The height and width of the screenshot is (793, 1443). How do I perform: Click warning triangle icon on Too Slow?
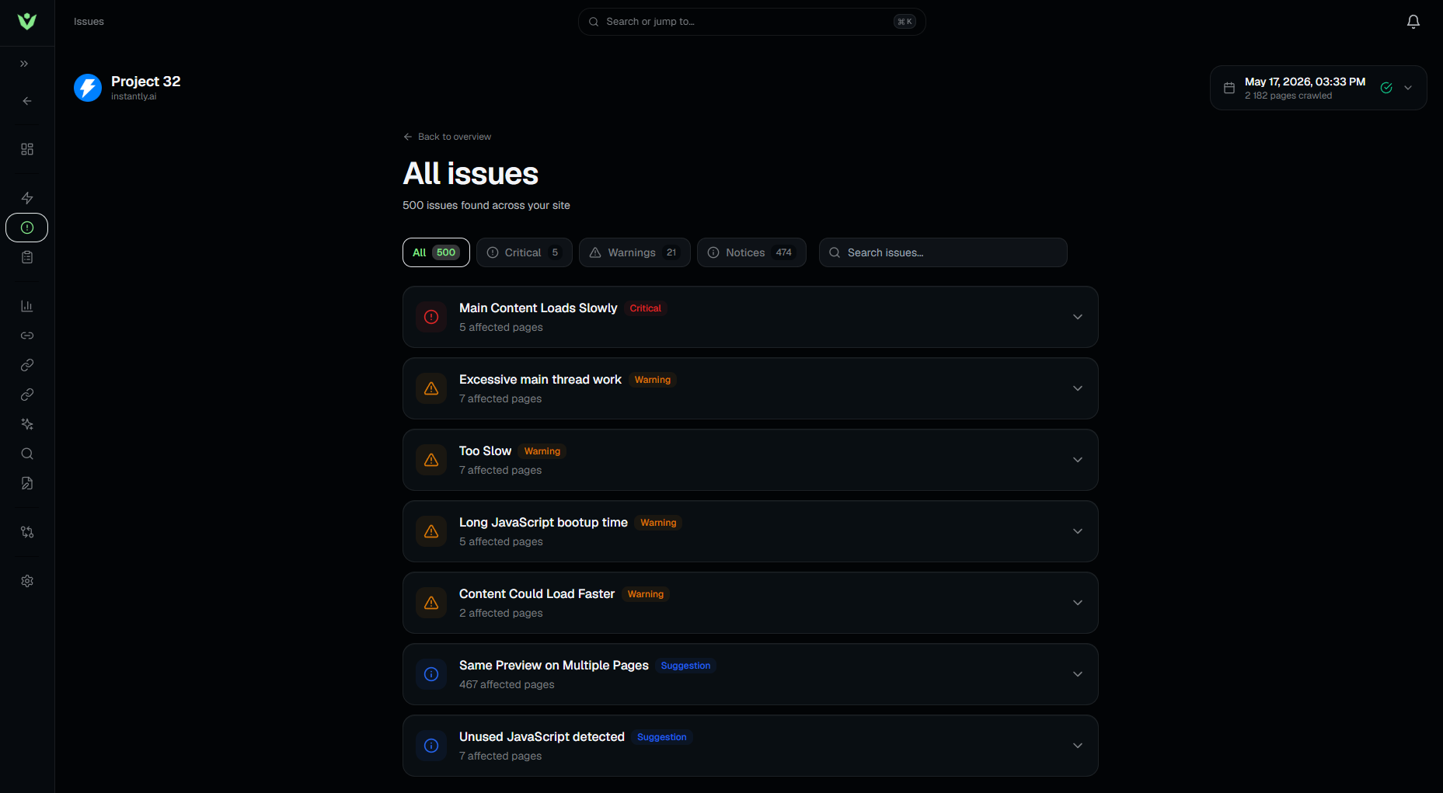pyautogui.click(x=431, y=460)
